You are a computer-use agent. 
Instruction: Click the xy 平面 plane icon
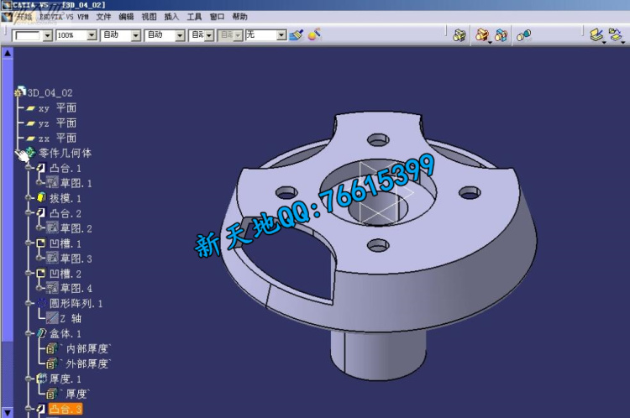[31, 108]
